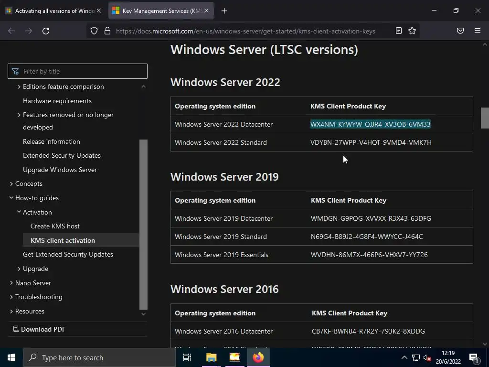This screenshot has width=489, height=367.
Task: Expand the Resources section
Action: click(x=11, y=311)
